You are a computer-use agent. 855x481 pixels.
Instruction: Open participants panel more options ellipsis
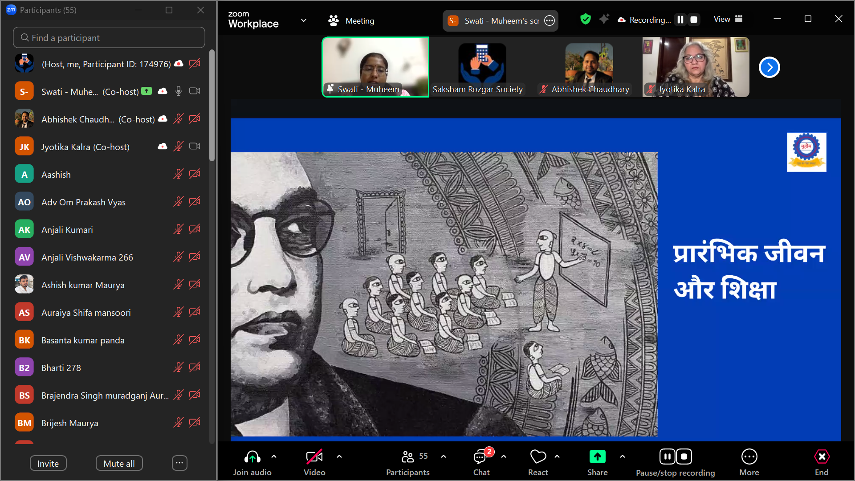179,463
